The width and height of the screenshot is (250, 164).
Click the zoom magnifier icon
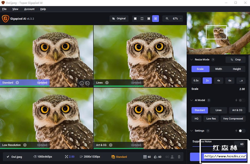(167, 18)
